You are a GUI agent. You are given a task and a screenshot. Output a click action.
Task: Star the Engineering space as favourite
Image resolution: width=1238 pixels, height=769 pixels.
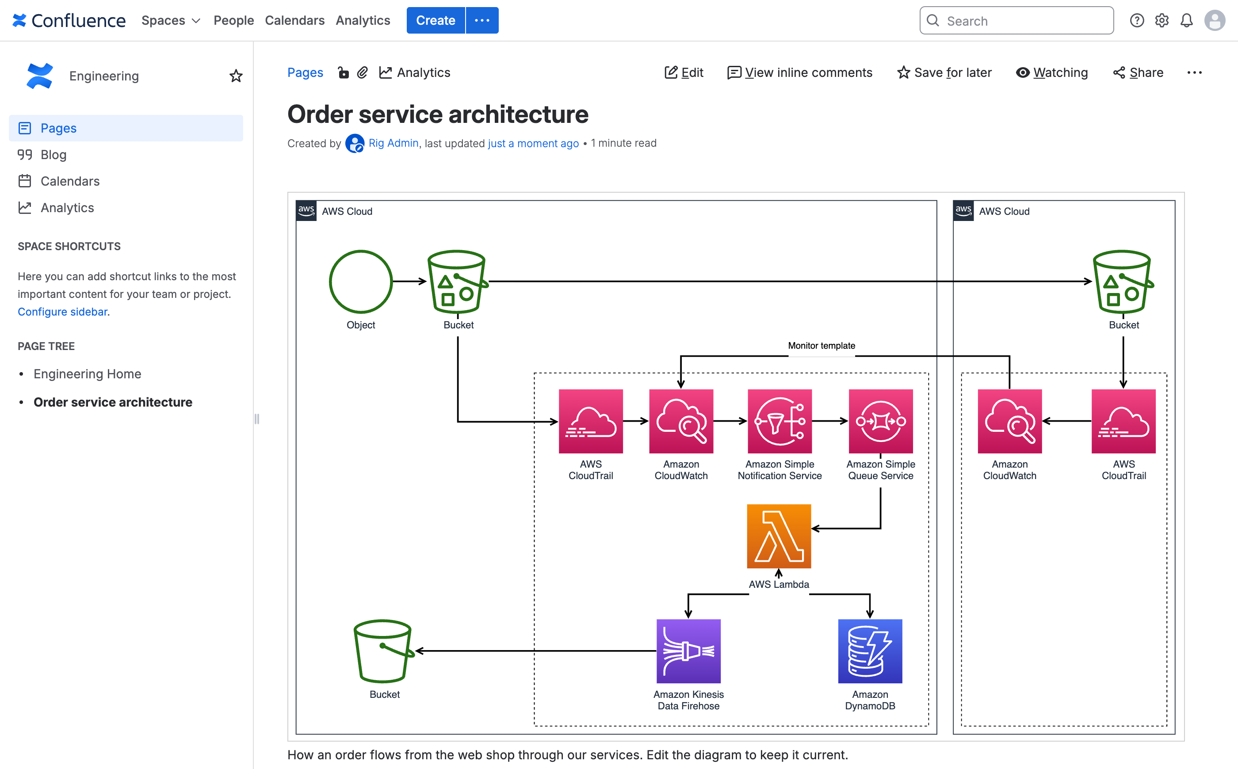(x=236, y=76)
